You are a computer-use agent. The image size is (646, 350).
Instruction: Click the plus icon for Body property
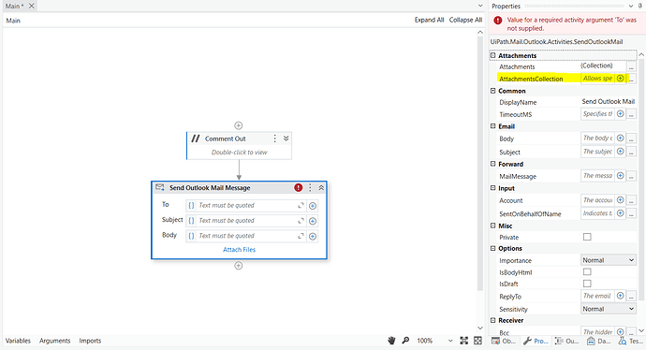(x=621, y=138)
